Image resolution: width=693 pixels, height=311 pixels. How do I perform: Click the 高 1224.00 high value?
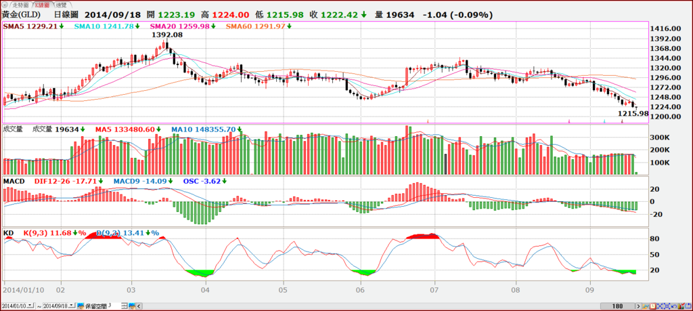(225, 15)
